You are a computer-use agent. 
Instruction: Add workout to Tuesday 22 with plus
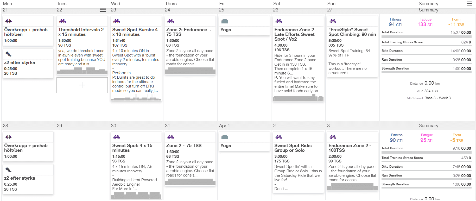point(82,85)
